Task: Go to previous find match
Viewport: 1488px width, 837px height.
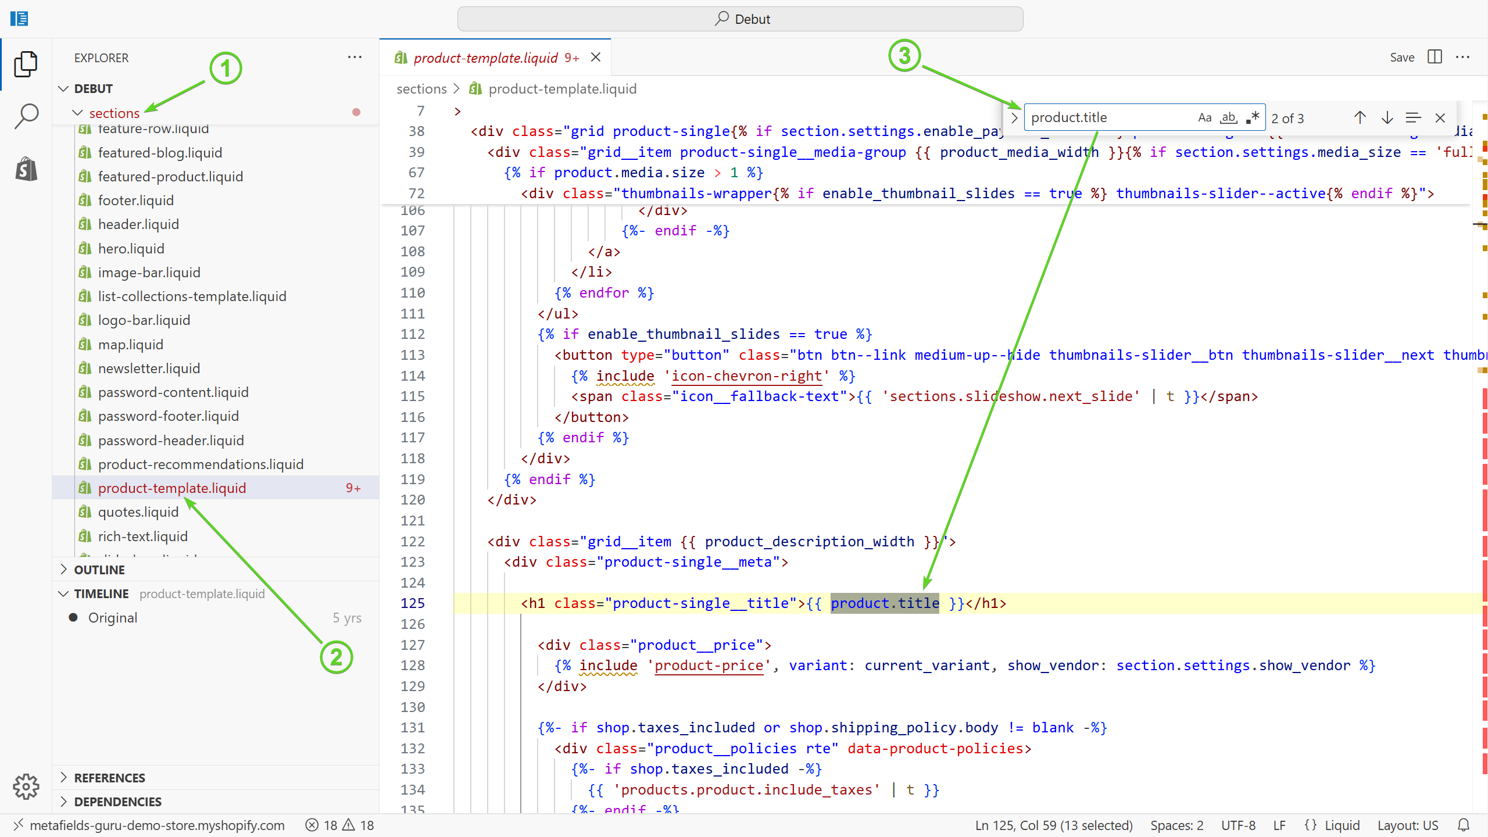Action: click(x=1360, y=118)
